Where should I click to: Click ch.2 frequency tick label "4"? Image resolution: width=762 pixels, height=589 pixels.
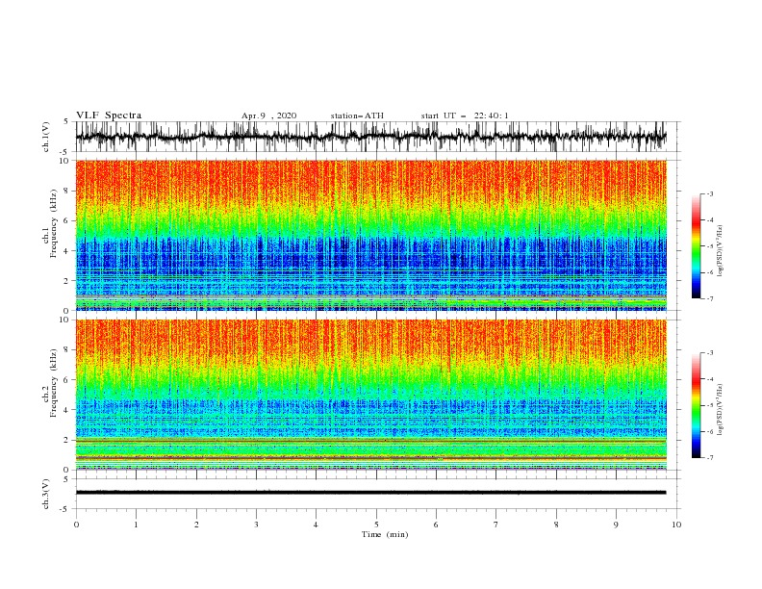(66, 410)
